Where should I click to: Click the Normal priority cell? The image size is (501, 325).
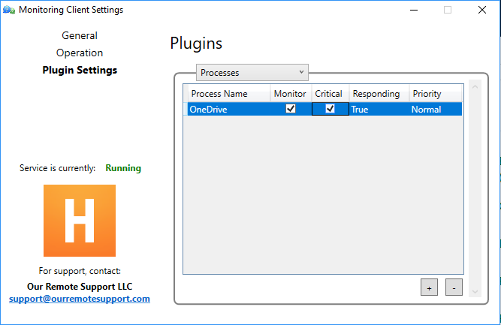(436, 109)
